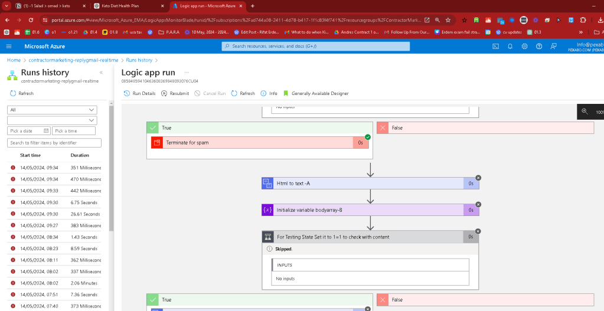This screenshot has height=311, width=604.
Task: Click the zoom magnifier icon on the canvas
Action: pos(585,112)
